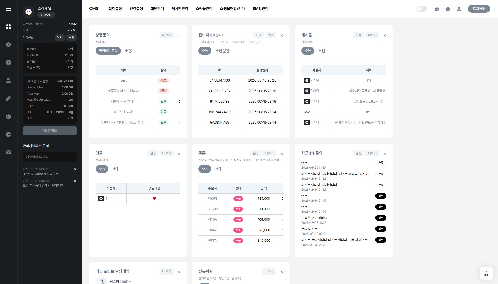
Task: Select the member person sidebar icon
Action: click(8, 80)
